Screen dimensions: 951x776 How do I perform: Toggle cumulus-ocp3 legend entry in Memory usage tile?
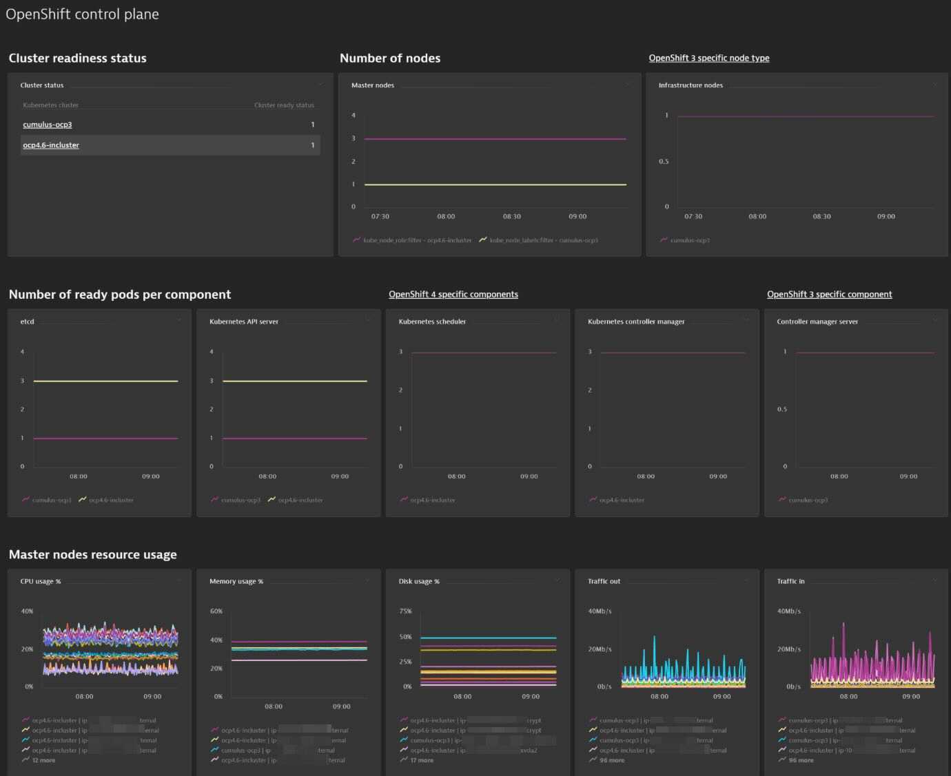272,751
